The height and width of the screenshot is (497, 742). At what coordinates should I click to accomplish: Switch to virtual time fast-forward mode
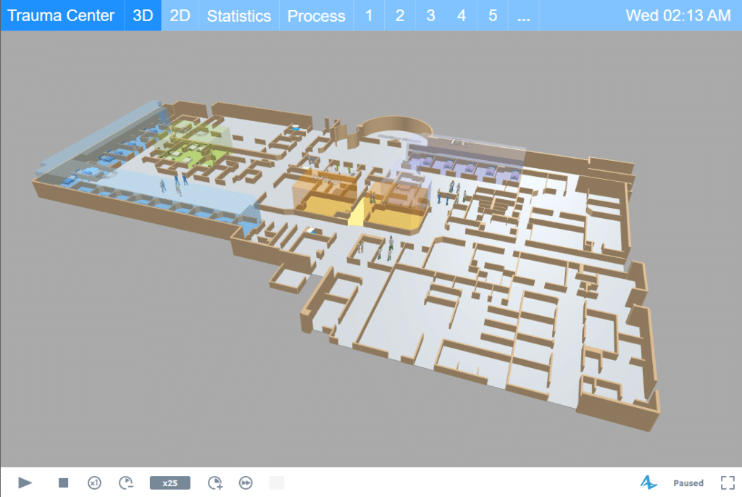246,483
